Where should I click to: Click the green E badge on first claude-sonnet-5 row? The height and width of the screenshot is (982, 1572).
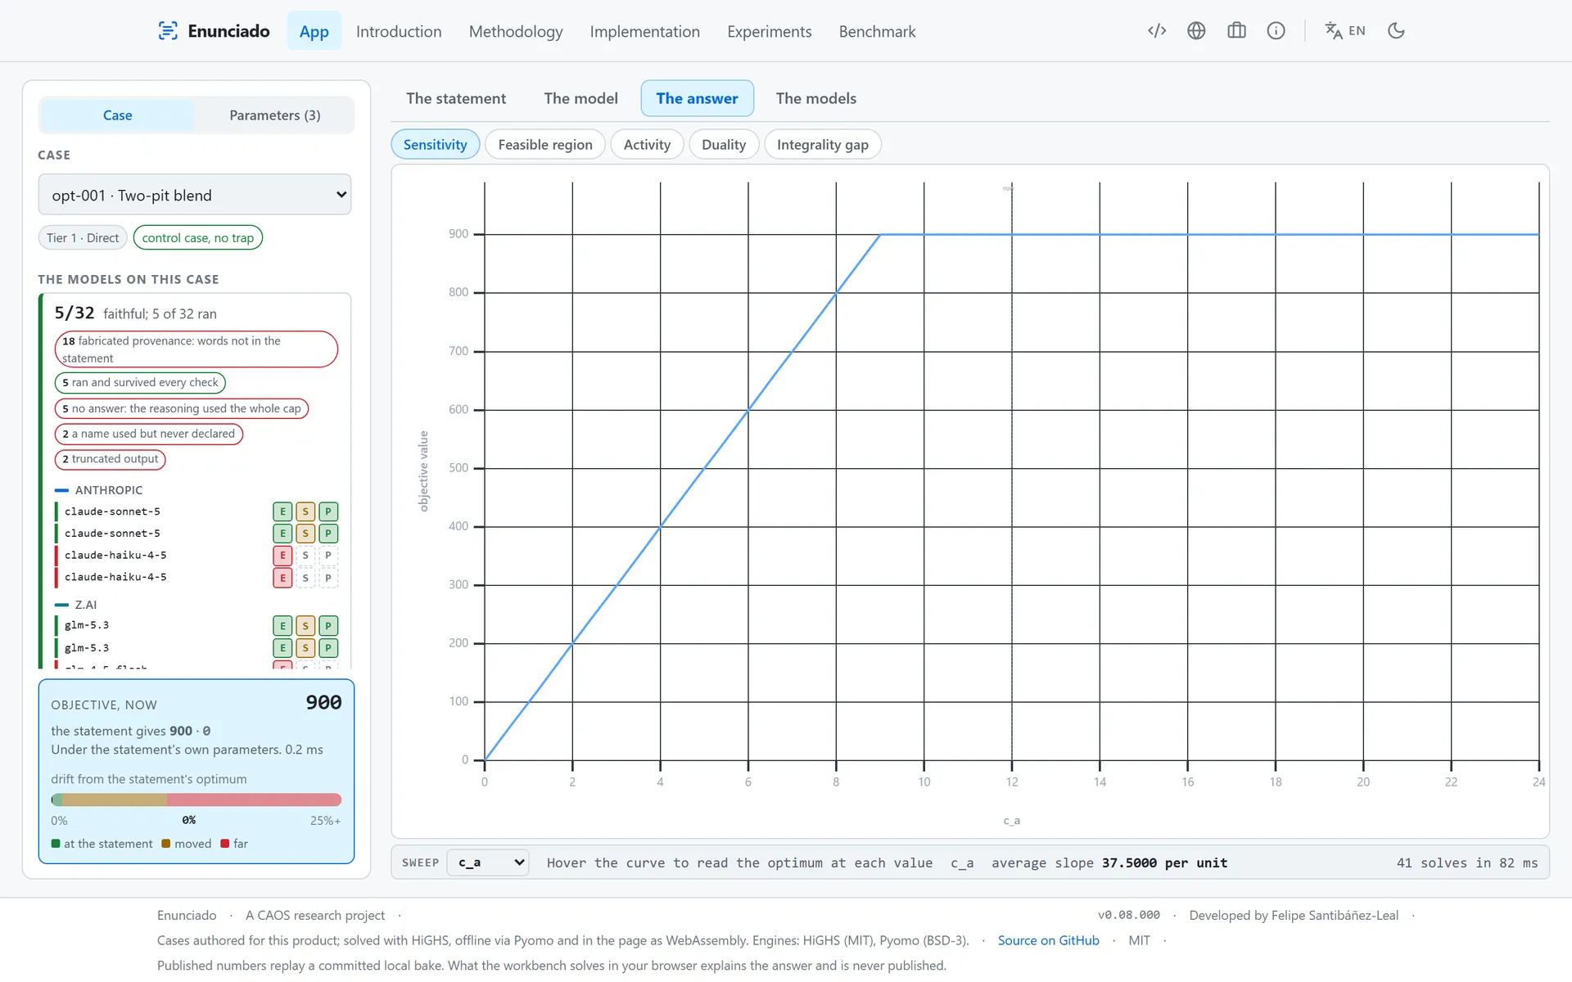(282, 512)
